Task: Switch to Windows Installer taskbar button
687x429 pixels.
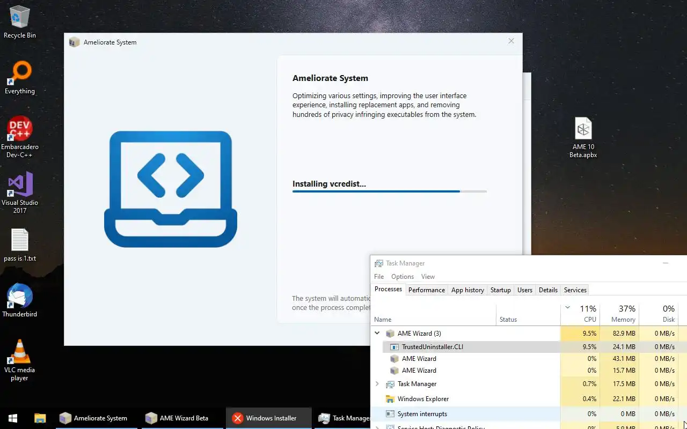Action: (x=268, y=418)
